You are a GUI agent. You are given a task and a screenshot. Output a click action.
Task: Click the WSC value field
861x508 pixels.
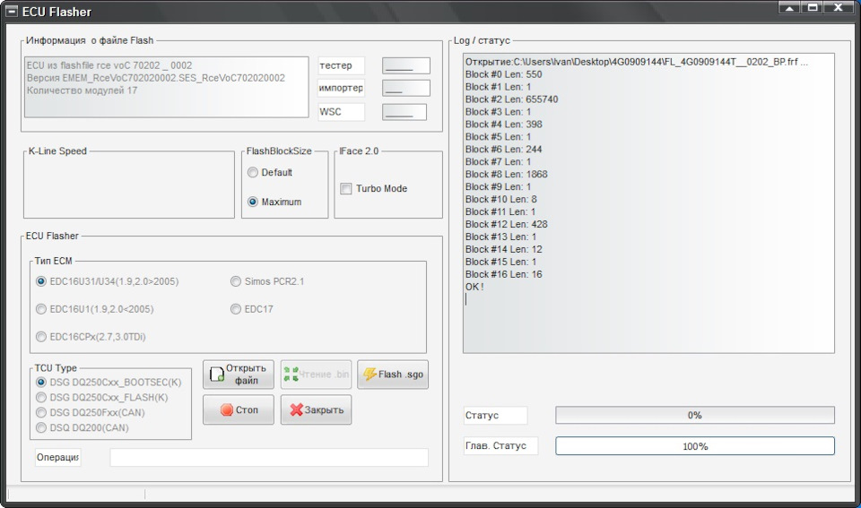point(404,112)
